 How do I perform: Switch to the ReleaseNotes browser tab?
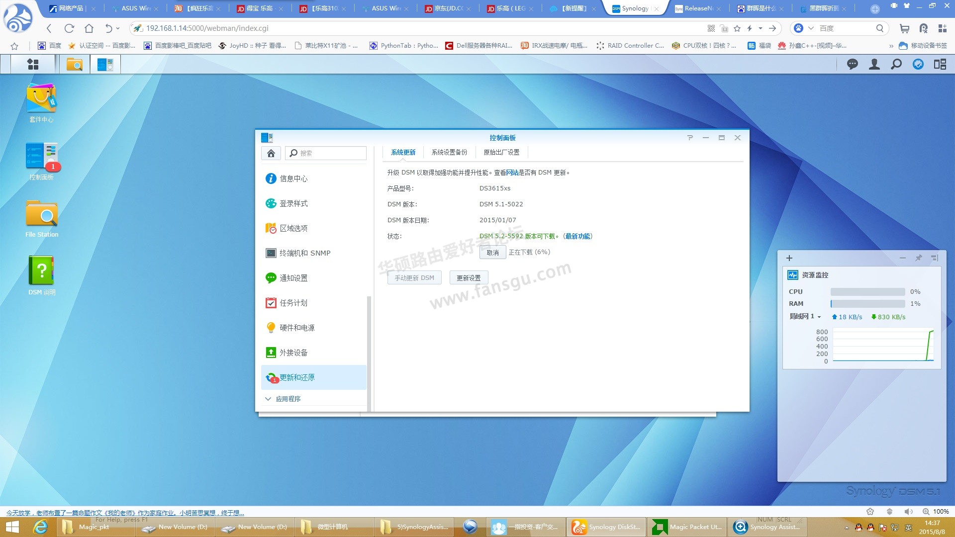[x=698, y=8]
